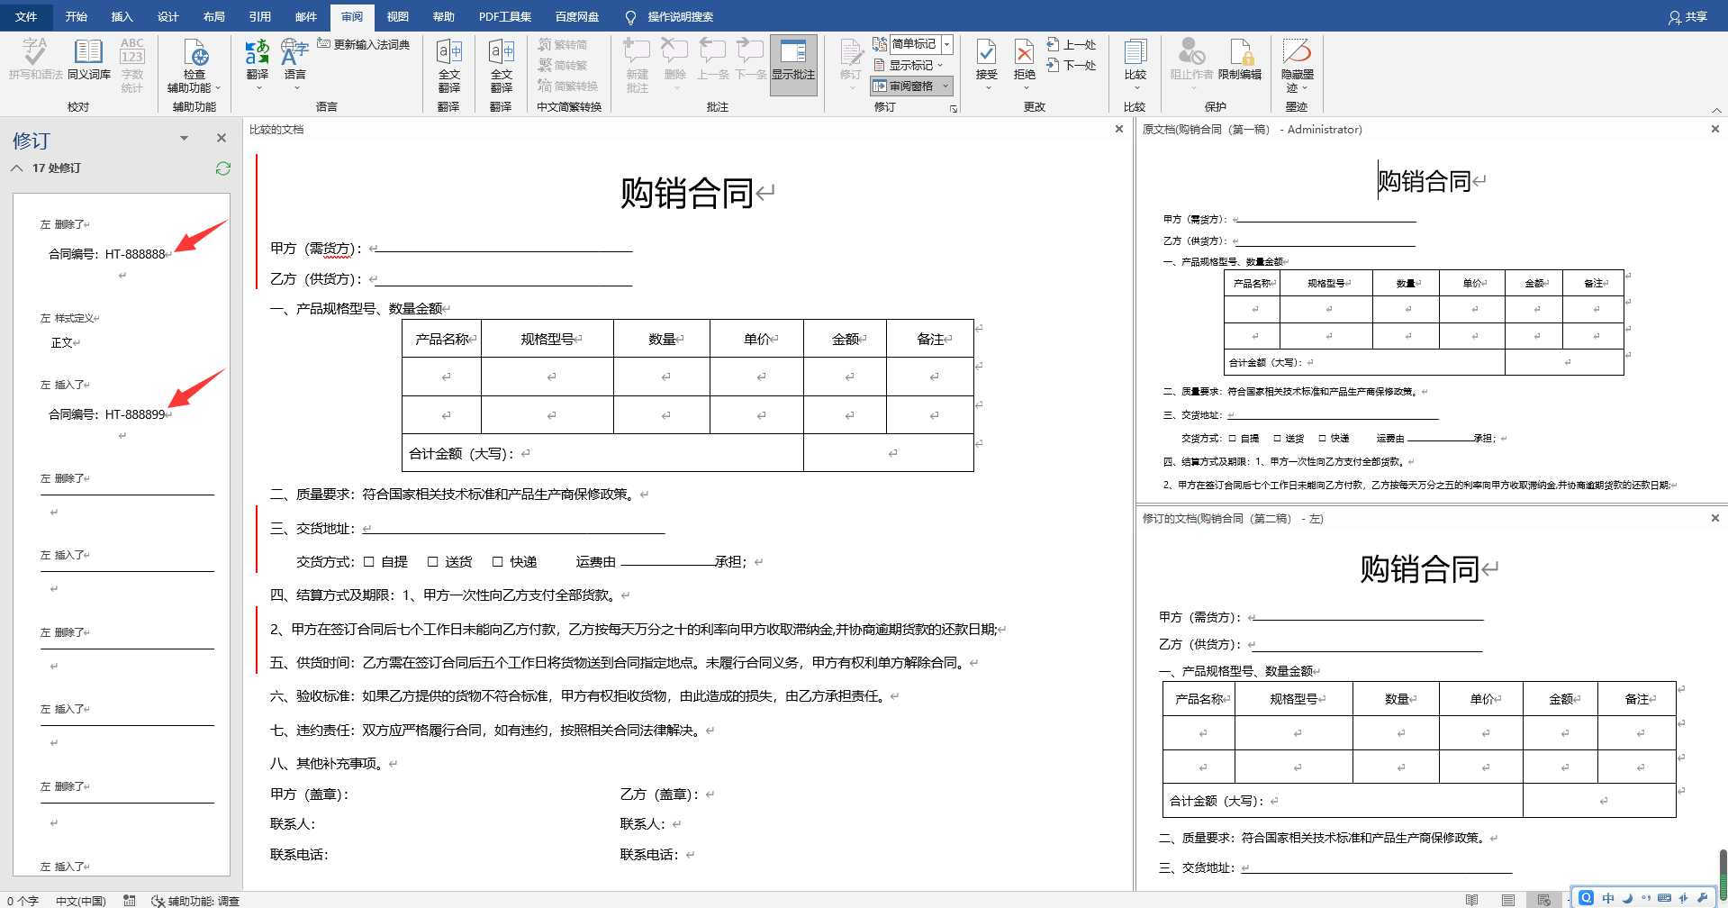This screenshot has width=1728, height=908.
Task: Close the 原文档 original document pane
Action: pyautogui.click(x=1715, y=129)
